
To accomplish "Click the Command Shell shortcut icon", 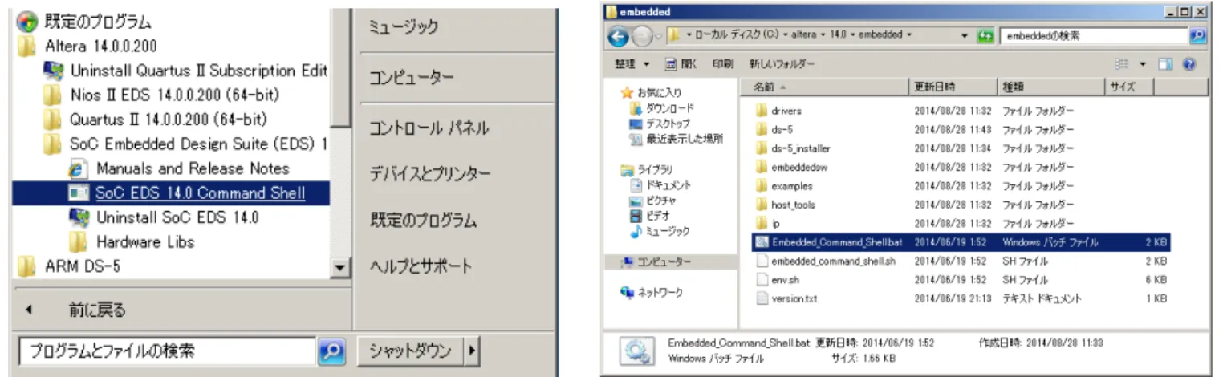I will click(x=79, y=193).
